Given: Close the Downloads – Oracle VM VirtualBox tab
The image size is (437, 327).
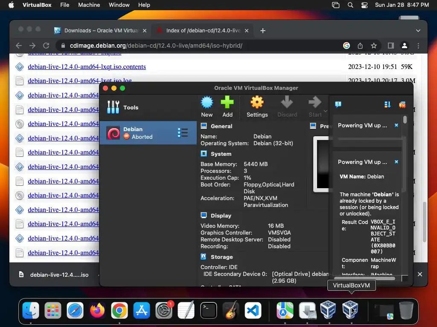Looking at the screenshot, I should click(x=145, y=31).
